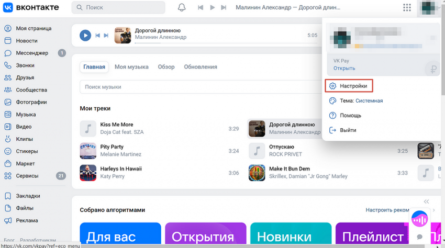Open the Для вас playlist card
The width and height of the screenshot is (445, 248).
(120, 235)
